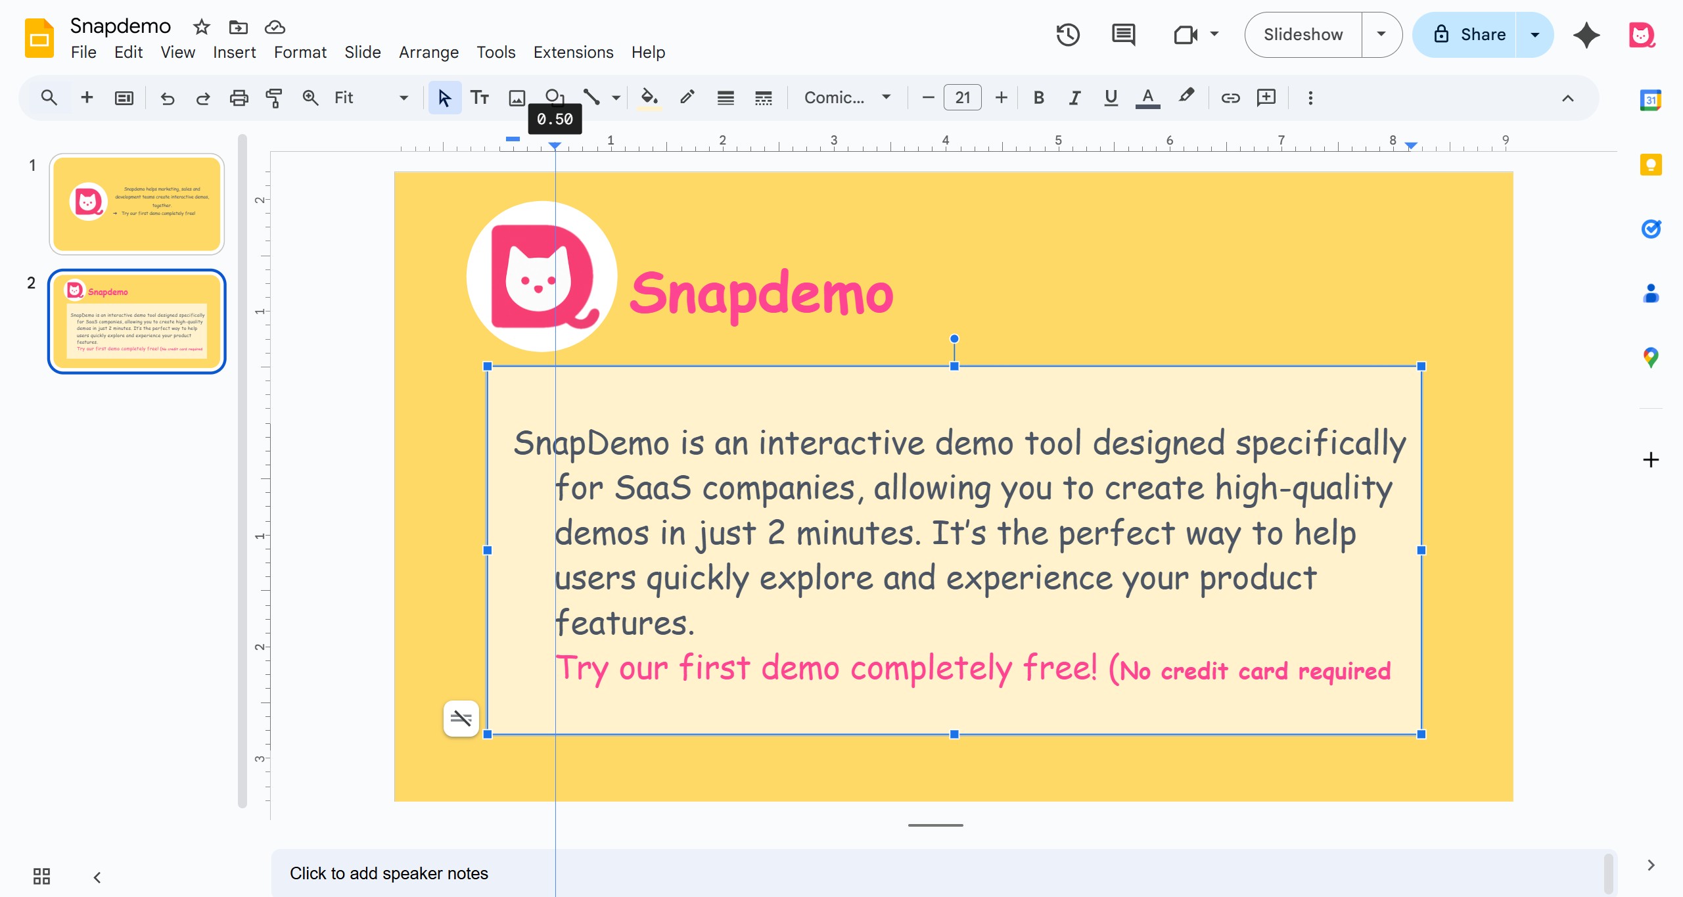This screenshot has height=897, width=1683.
Task: Choose the select arrow cursor tool
Action: [444, 98]
